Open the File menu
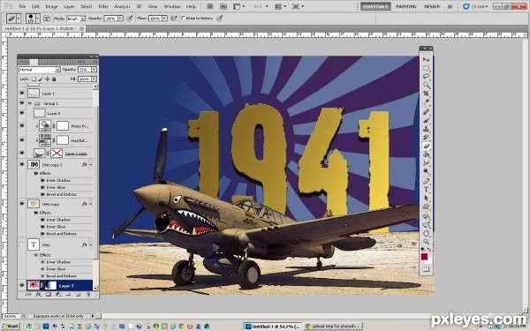Image resolution: width=530 pixels, height=331 pixels. click(x=22, y=6)
